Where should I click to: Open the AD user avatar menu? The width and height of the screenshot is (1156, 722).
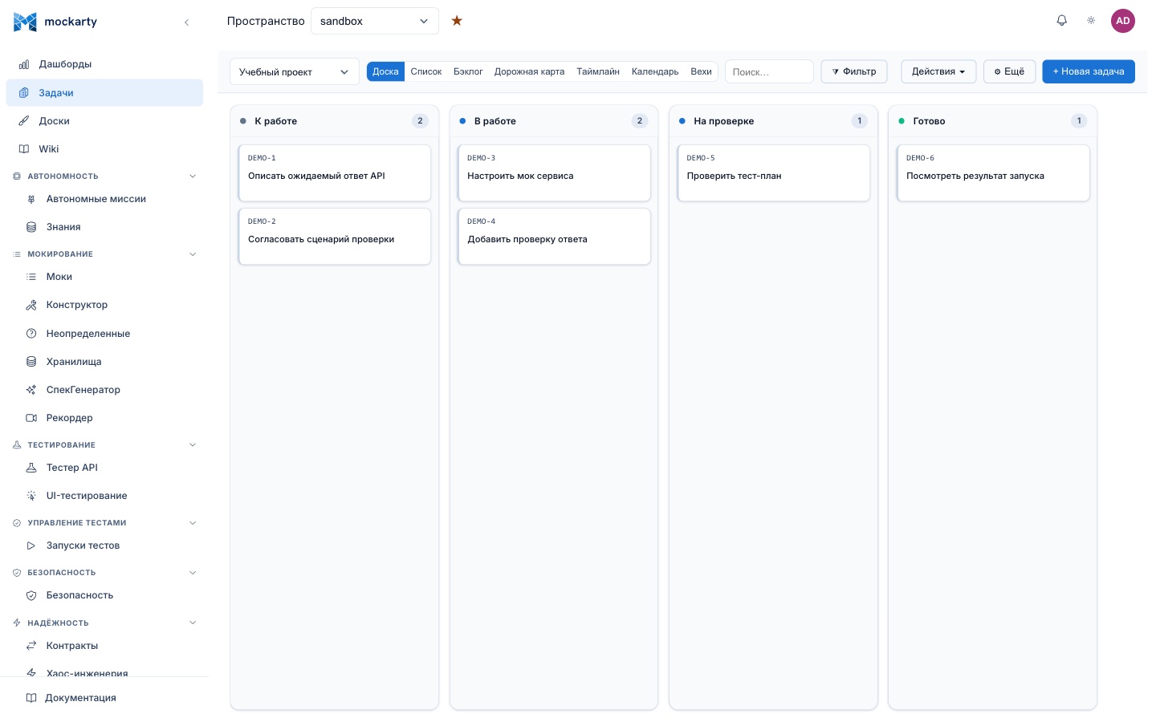[x=1122, y=21]
